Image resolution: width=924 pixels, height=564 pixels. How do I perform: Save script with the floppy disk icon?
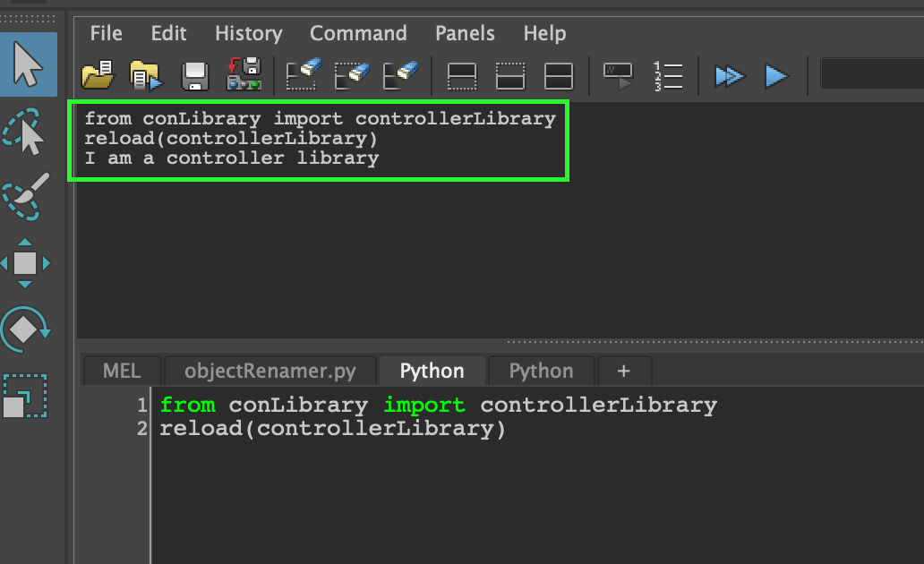coord(195,76)
